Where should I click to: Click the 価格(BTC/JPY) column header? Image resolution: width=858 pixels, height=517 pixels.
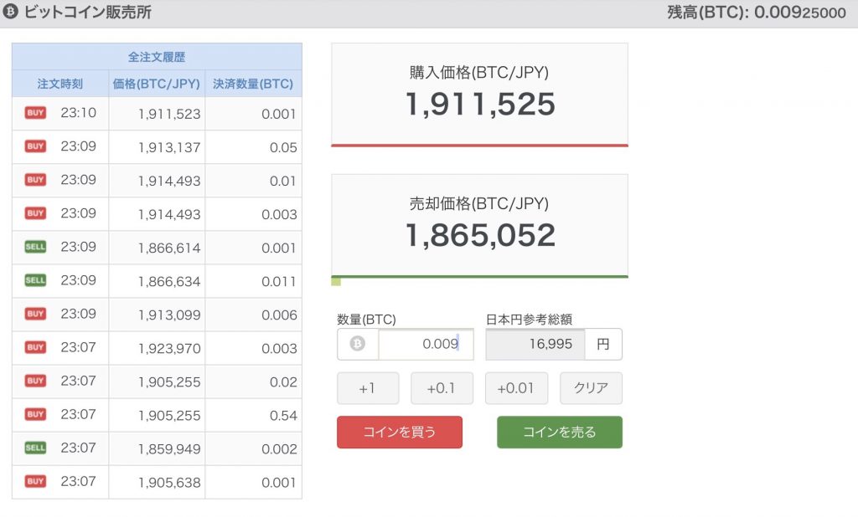coord(157,84)
